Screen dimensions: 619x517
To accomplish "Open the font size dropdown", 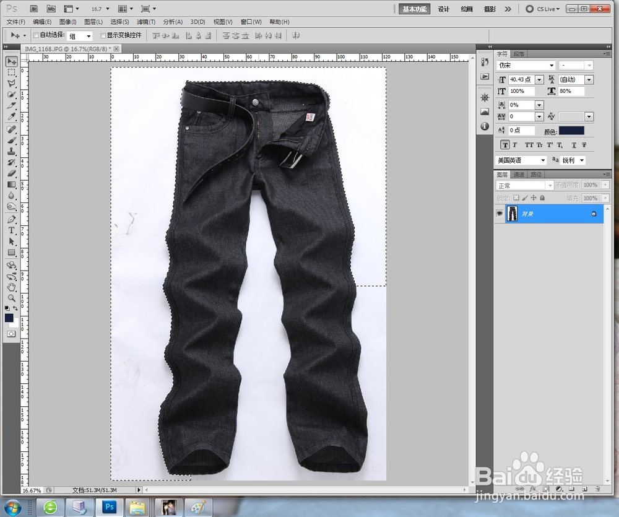I will pos(539,80).
